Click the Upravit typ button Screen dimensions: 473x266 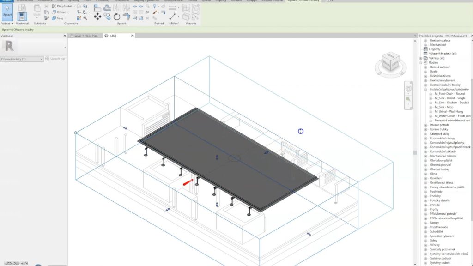55,59
